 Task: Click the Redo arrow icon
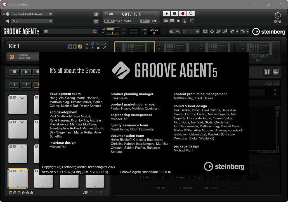point(243,32)
